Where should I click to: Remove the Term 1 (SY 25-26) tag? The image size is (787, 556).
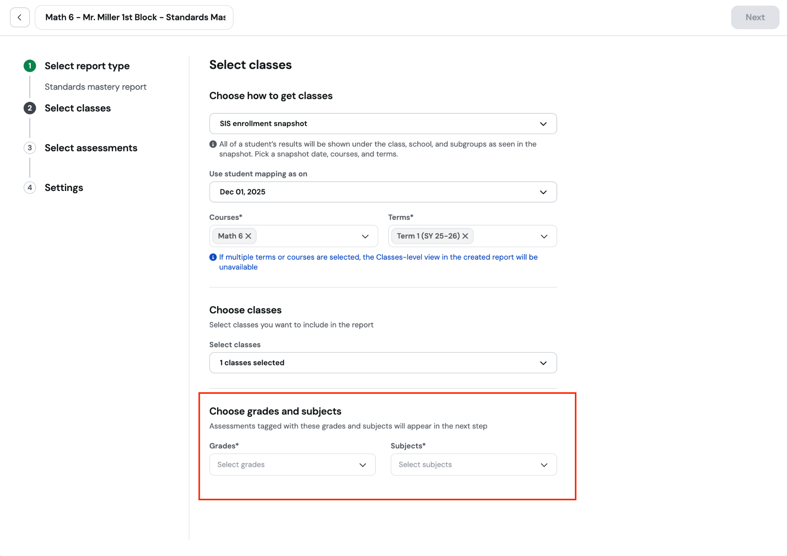[465, 236]
